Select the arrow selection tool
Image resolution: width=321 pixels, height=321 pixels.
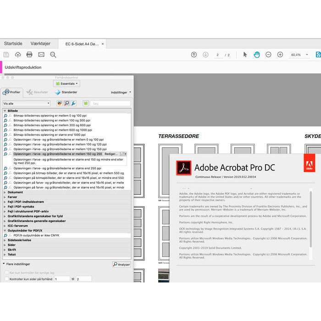(x=245, y=55)
